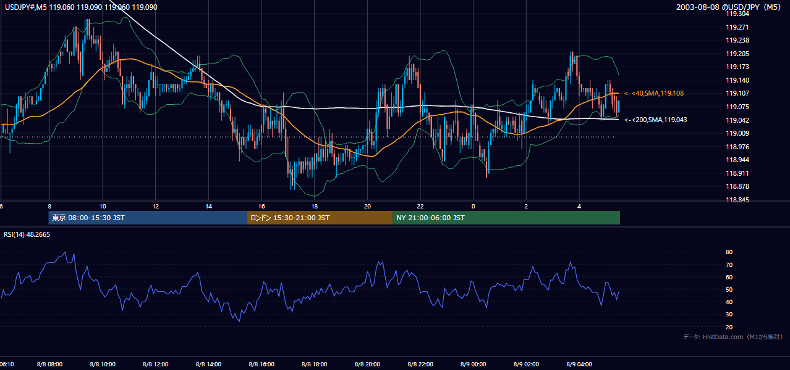Click the 8/9 02:00 time label
Screen dimensions: 790x370
(526, 364)
